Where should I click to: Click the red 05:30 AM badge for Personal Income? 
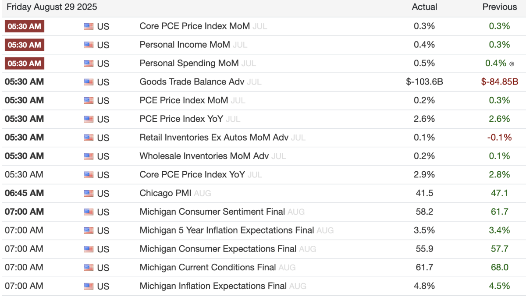click(x=25, y=45)
